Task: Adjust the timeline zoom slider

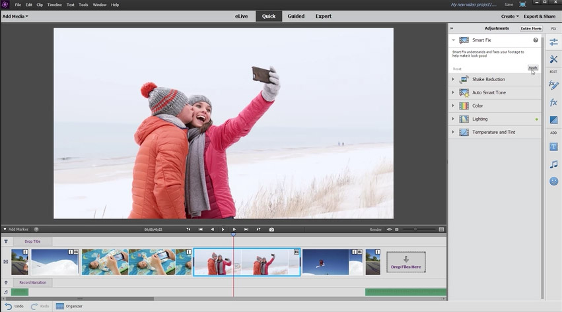Action: point(415,230)
